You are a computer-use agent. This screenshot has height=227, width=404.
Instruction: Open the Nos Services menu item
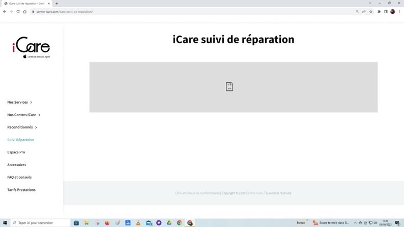coord(17,102)
